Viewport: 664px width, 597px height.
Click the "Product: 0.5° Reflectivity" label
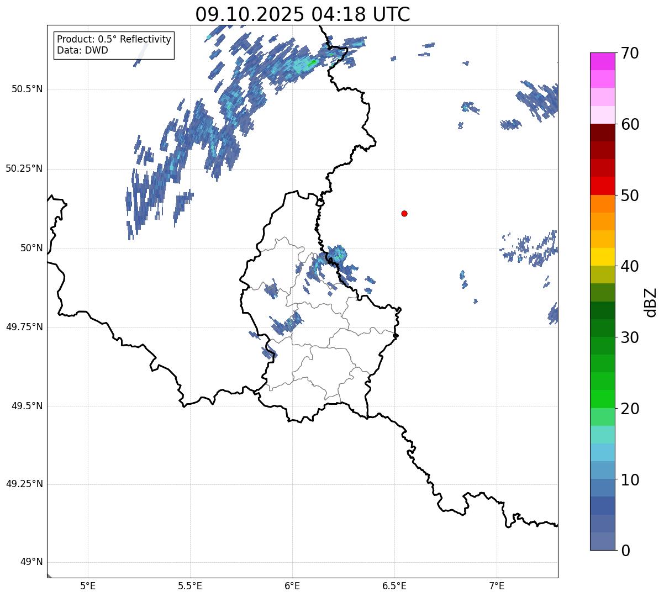click(x=114, y=40)
